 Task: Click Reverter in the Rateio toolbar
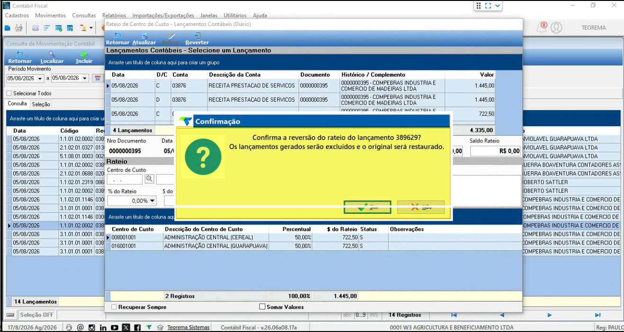tap(197, 39)
